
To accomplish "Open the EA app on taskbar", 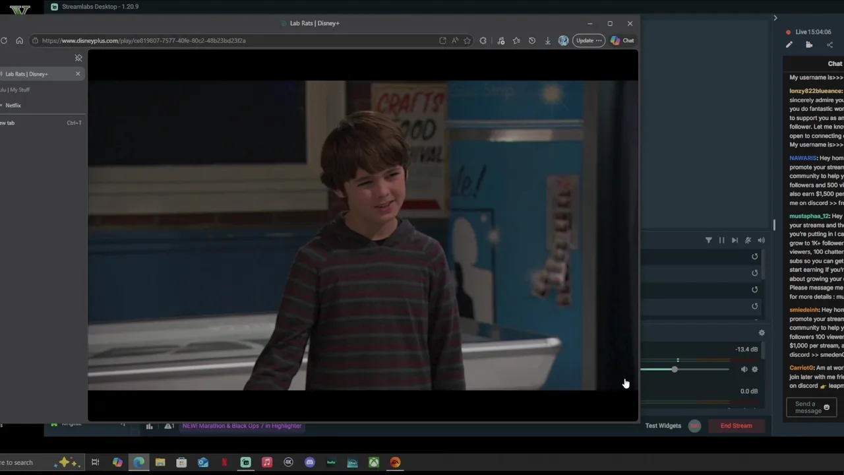I will (395, 462).
